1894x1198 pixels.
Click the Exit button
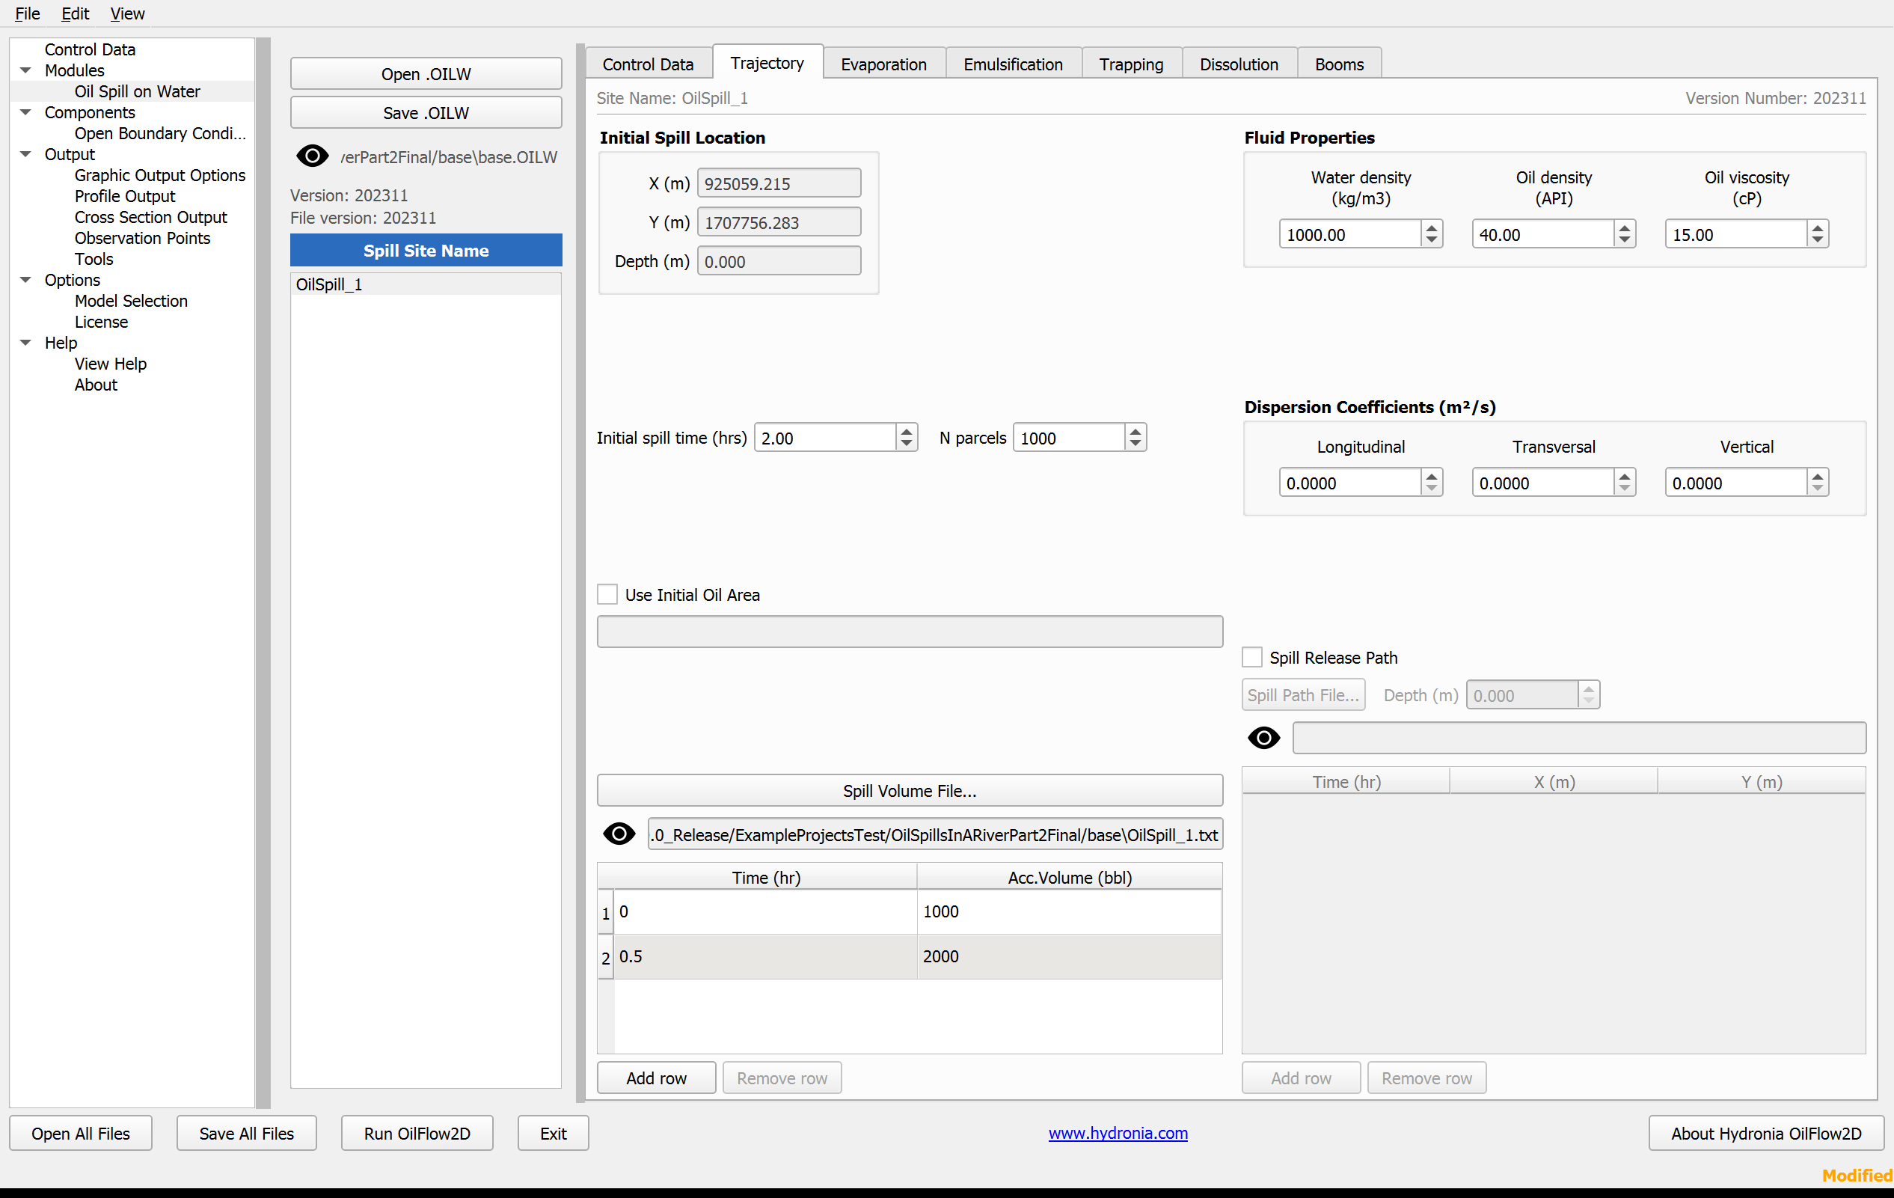click(553, 1133)
